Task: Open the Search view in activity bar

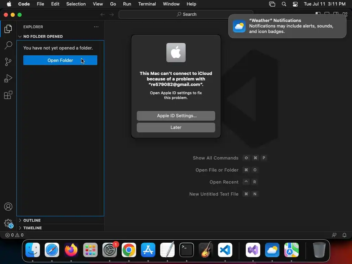Action: click(x=8, y=45)
